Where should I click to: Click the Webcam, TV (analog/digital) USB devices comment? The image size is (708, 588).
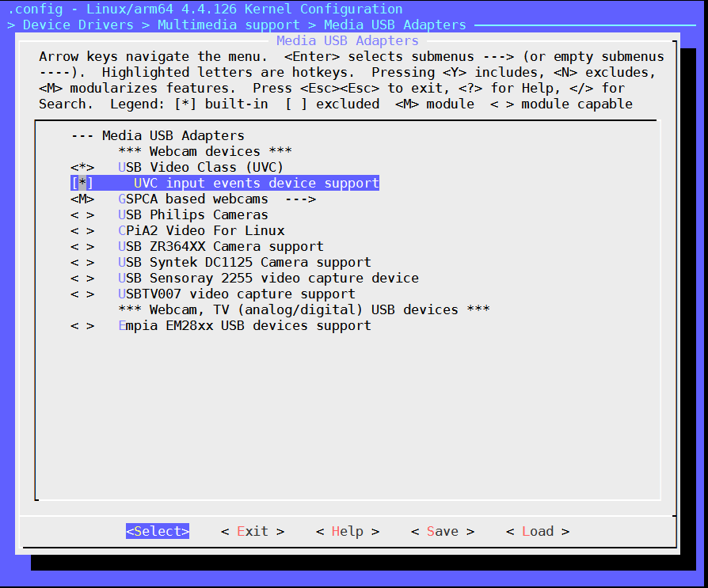tap(304, 309)
